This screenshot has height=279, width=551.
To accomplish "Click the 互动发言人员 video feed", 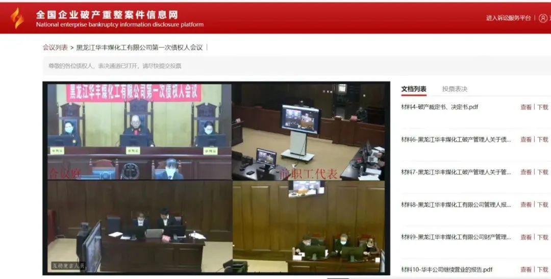I will pos(139,227).
